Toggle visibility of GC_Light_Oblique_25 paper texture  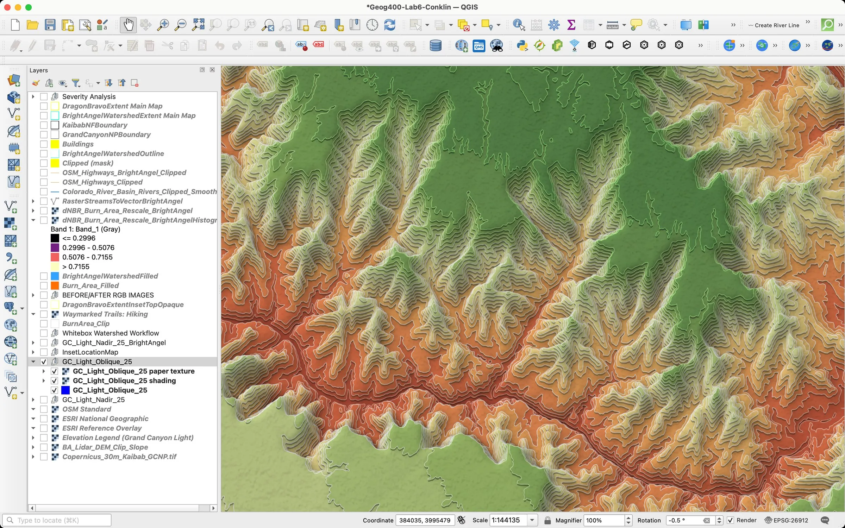(x=55, y=371)
